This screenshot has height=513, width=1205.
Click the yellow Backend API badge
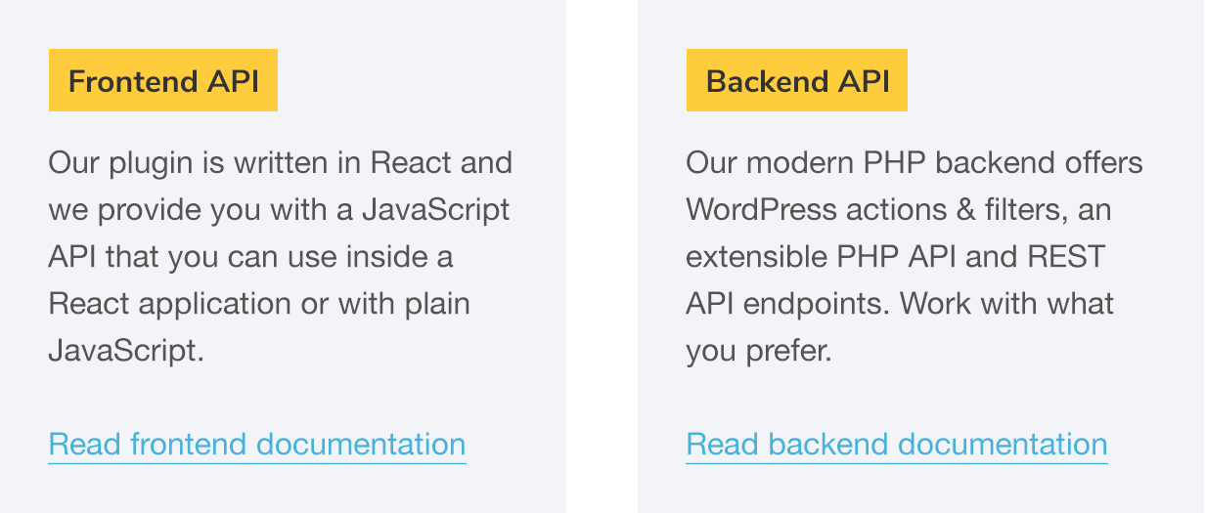797,80
